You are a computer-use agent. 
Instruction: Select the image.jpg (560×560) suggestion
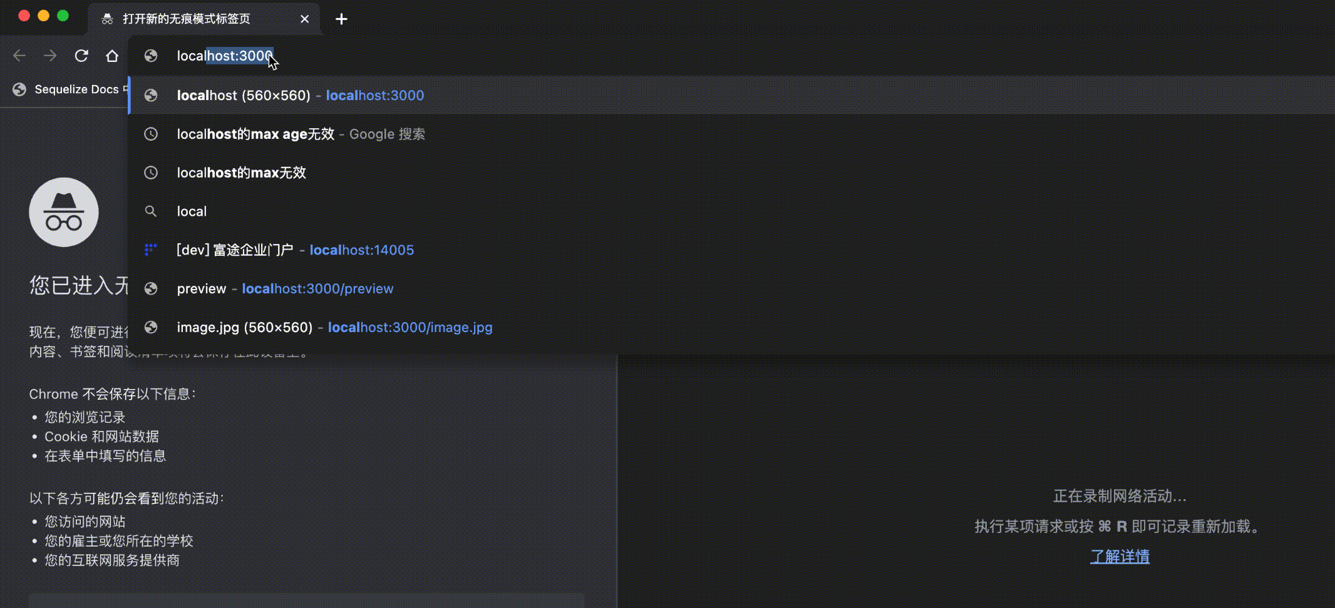[334, 327]
